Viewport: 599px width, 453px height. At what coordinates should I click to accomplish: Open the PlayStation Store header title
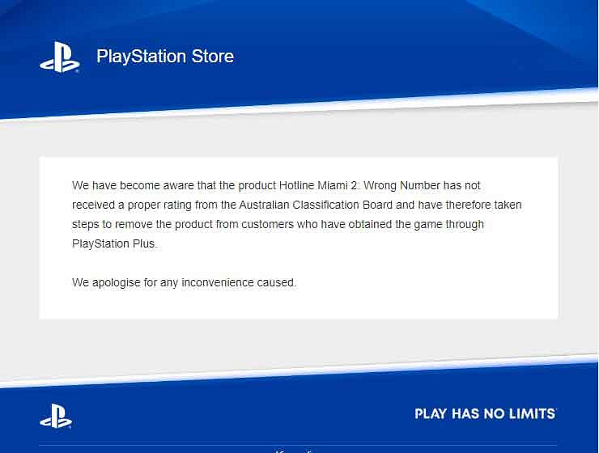(165, 57)
